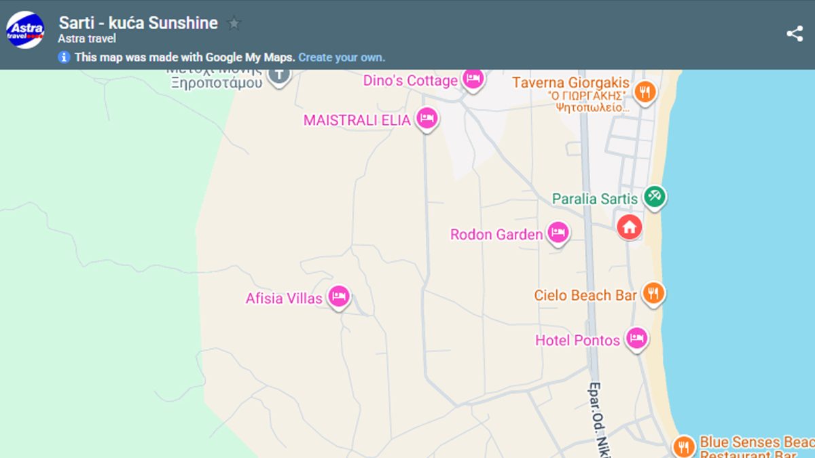Viewport: 815px width, 458px height.
Task: Click the Astra travel logo
Action: [25, 30]
